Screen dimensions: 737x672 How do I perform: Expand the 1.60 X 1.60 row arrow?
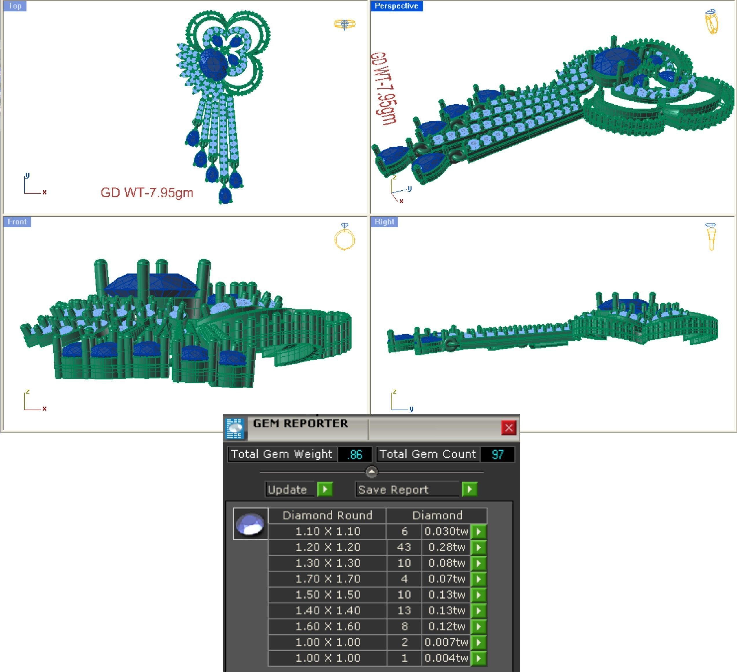(x=479, y=626)
